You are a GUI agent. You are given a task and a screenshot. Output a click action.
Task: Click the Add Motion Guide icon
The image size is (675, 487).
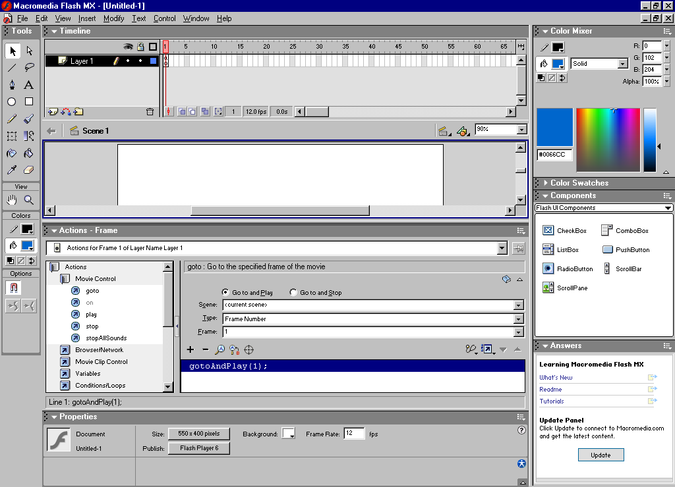click(x=66, y=112)
